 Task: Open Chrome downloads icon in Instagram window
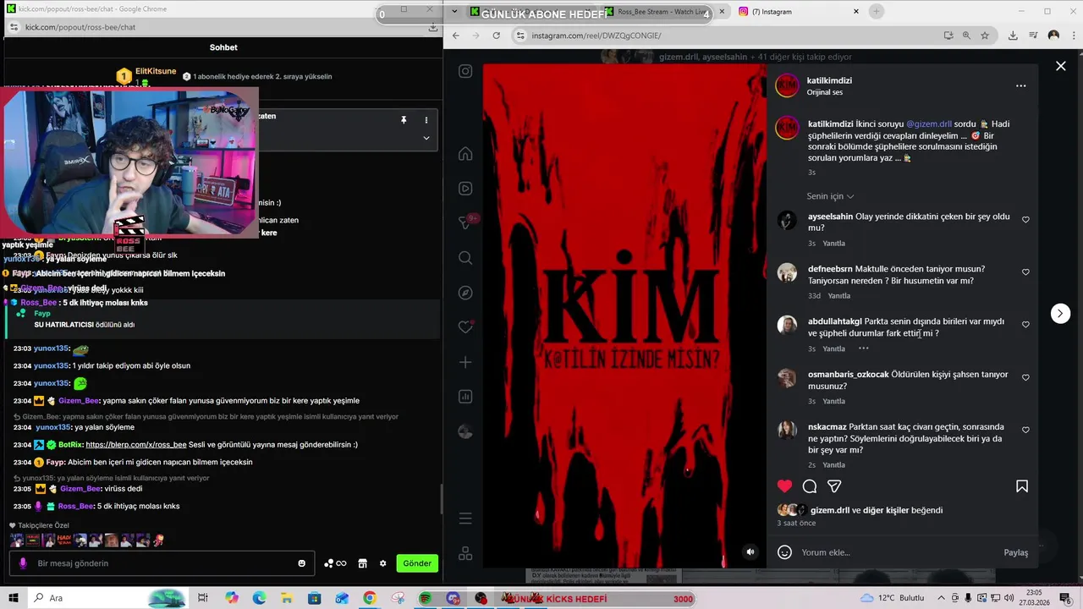tap(1013, 36)
